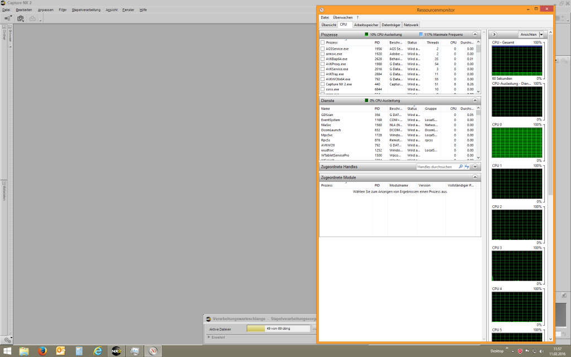This screenshot has height=357, width=571.
Task: Launch Internet Explorer from the taskbar
Action: click(98, 351)
